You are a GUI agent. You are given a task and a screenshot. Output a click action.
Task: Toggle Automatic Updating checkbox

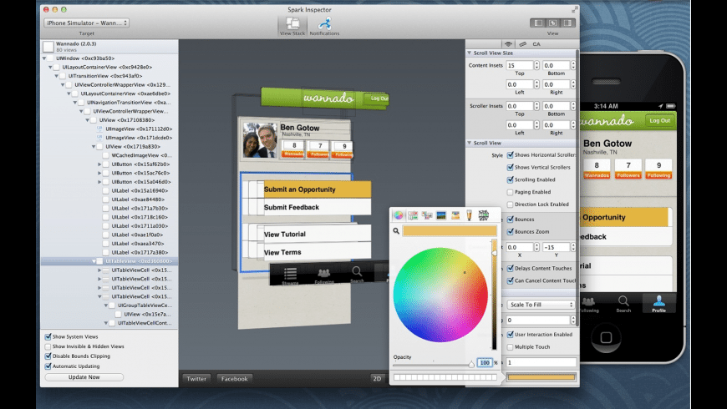click(x=48, y=366)
